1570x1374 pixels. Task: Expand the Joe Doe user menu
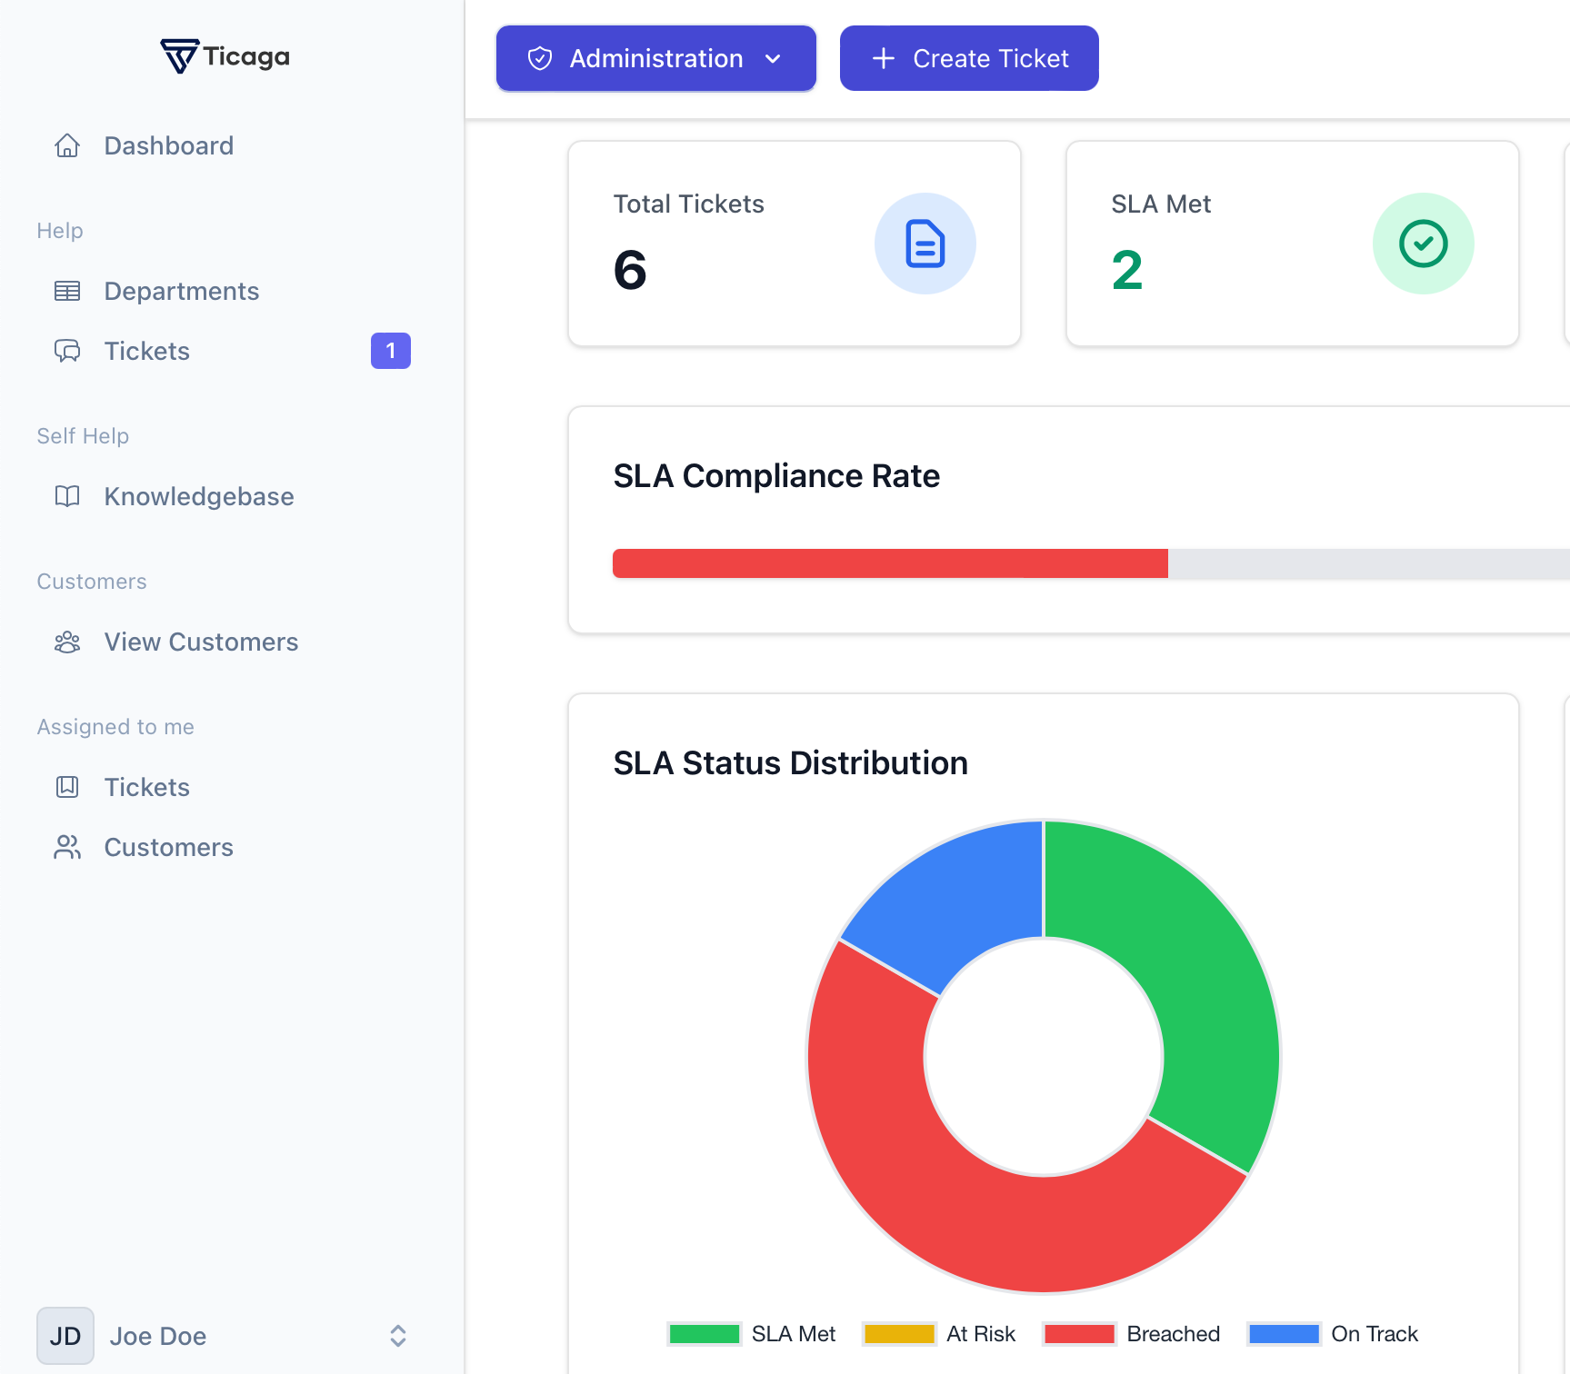click(x=397, y=1336)
